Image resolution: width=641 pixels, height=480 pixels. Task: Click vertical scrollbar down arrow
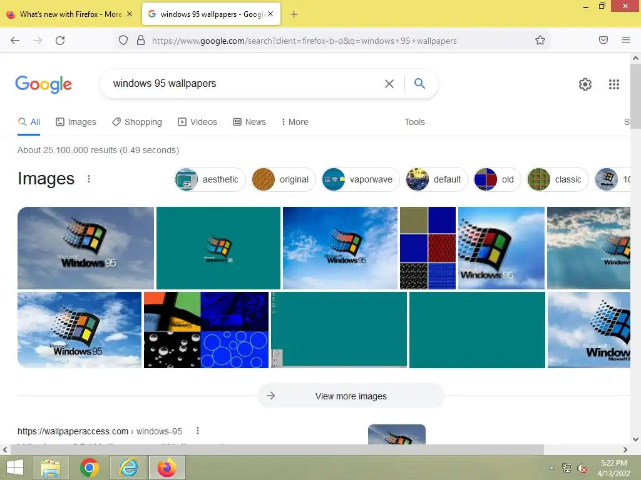point(636,439)
